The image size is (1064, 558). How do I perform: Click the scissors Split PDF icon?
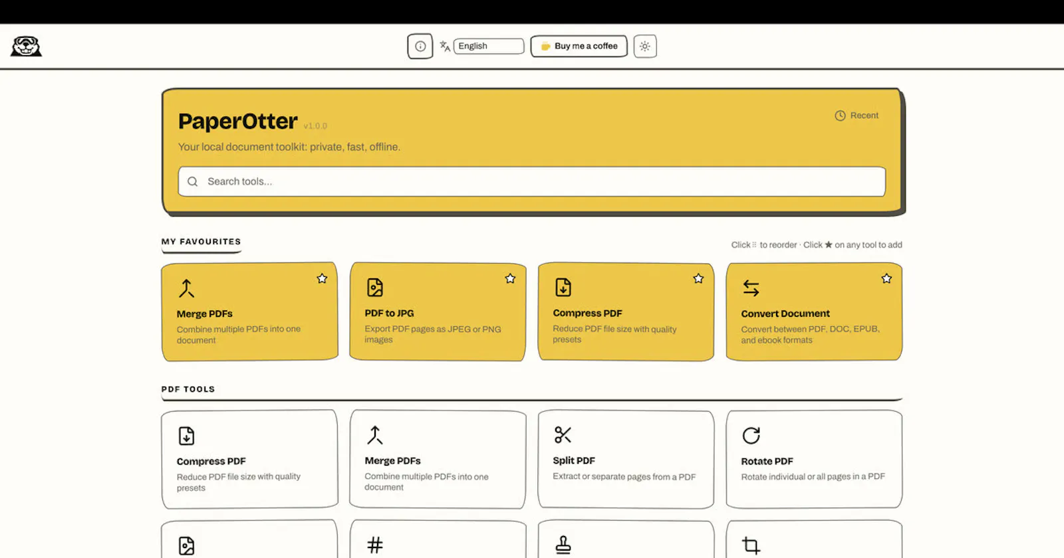[x=563, y=435]
